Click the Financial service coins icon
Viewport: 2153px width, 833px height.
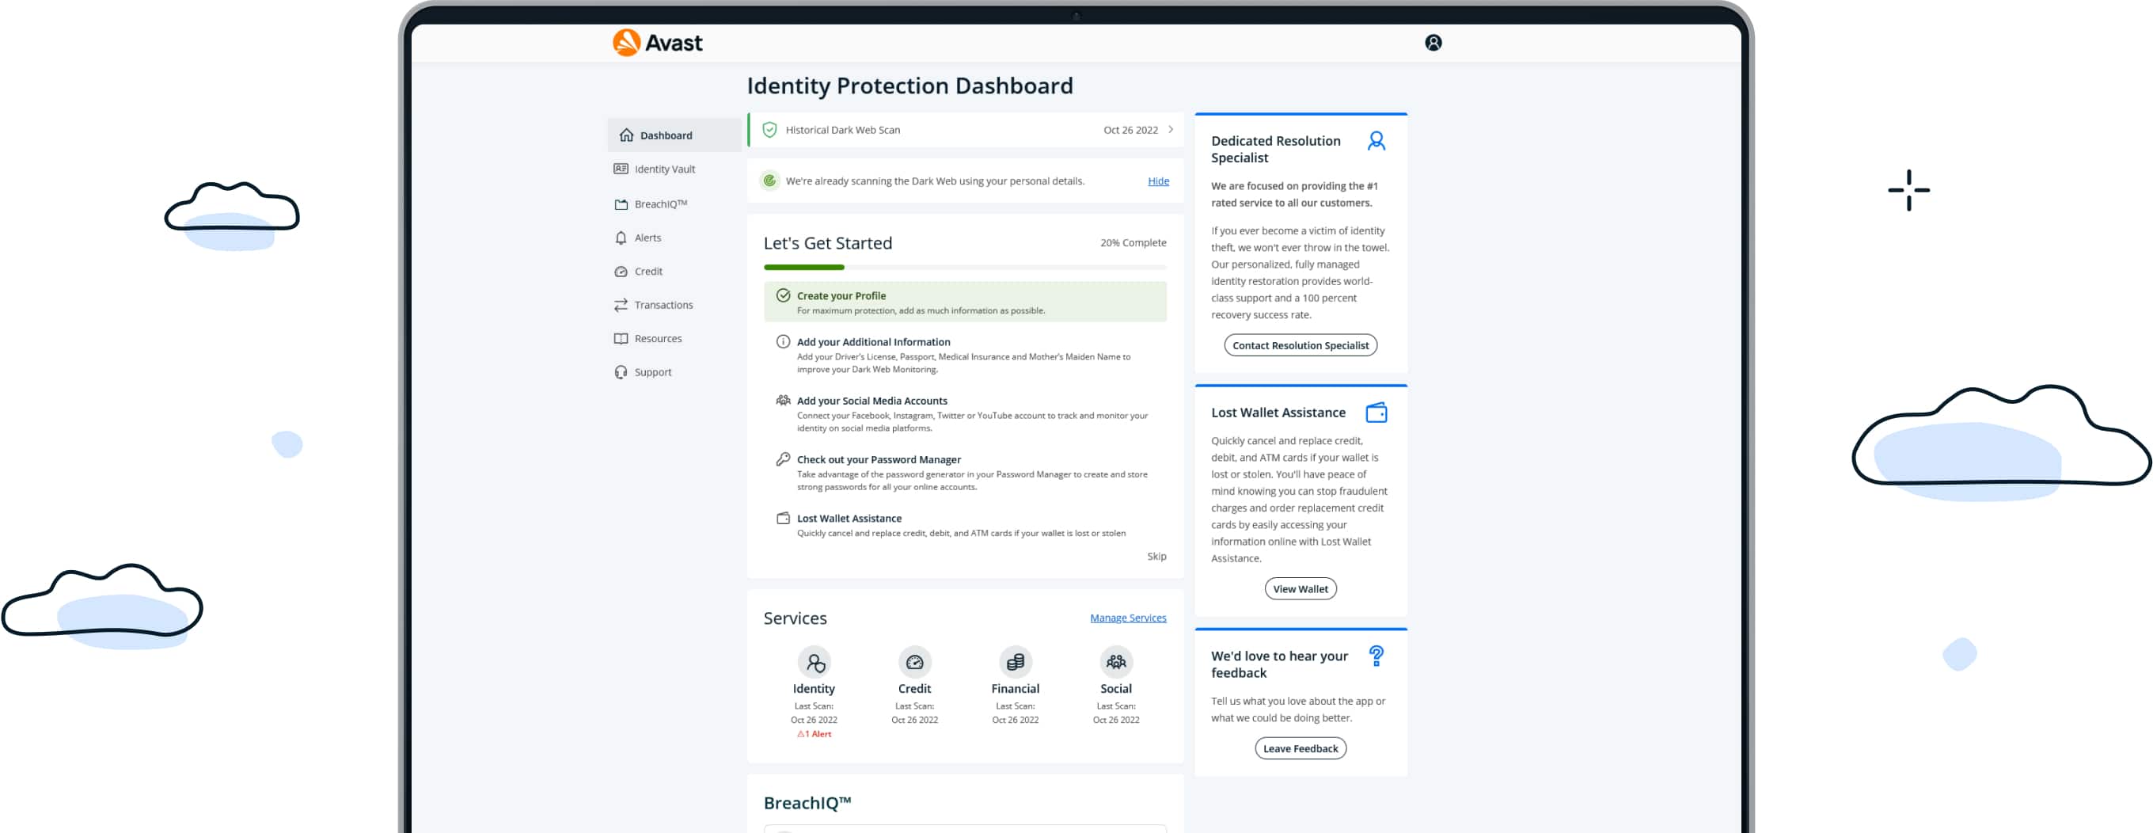click(x=1015, y=664)
